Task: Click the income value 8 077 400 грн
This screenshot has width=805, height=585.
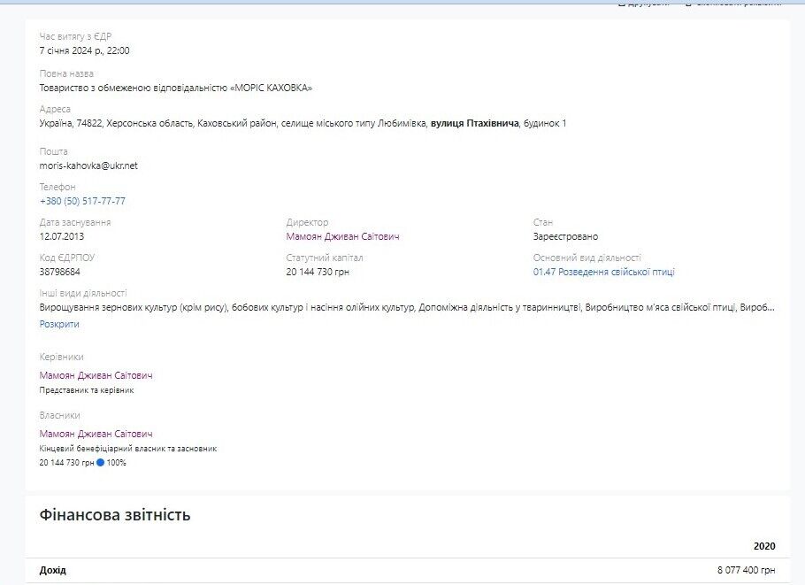Action: pyautogui.click(x=747, y=570)
